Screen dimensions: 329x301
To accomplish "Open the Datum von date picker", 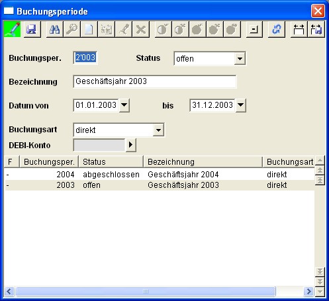I will click(124, 105).
